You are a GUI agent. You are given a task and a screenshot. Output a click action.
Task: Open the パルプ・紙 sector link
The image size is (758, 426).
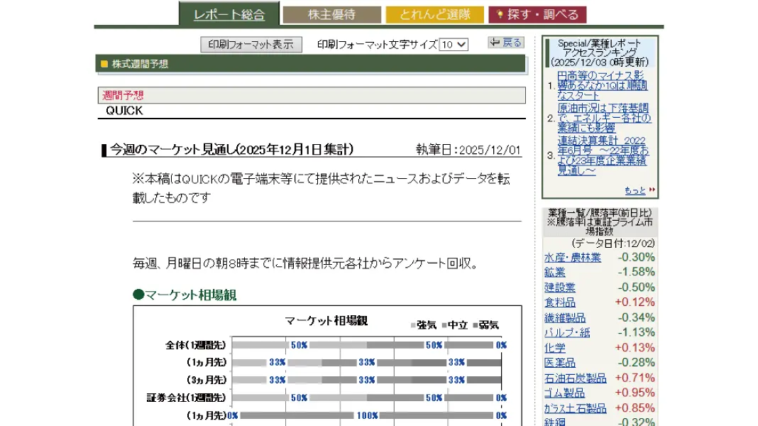click(567, 333)
